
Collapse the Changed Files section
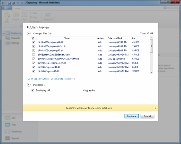pyautogui.click(x=29, y=33)
